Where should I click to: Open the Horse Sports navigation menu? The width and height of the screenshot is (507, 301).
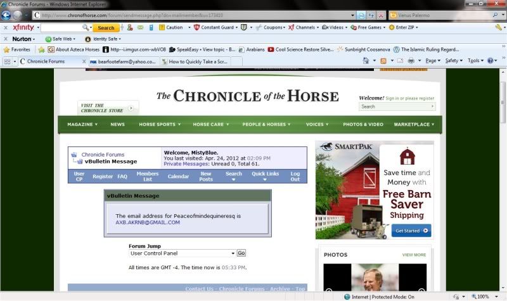tap(159, 124)
